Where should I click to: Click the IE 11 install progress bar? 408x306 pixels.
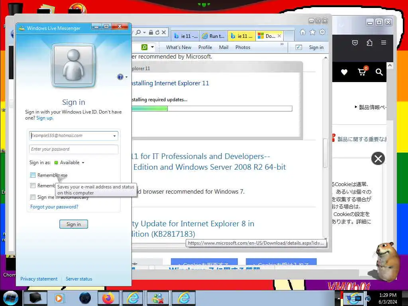(212, 108)
